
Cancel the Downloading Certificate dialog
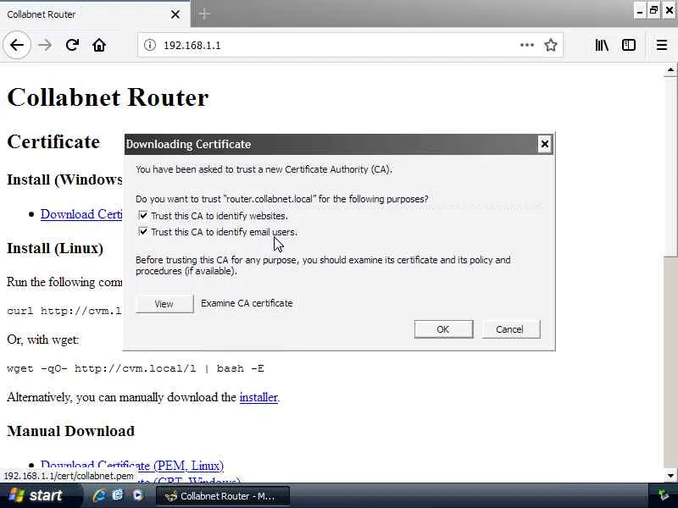coord(511,329)
